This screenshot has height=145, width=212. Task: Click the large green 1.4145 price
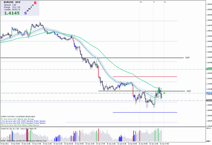point(12,13)
